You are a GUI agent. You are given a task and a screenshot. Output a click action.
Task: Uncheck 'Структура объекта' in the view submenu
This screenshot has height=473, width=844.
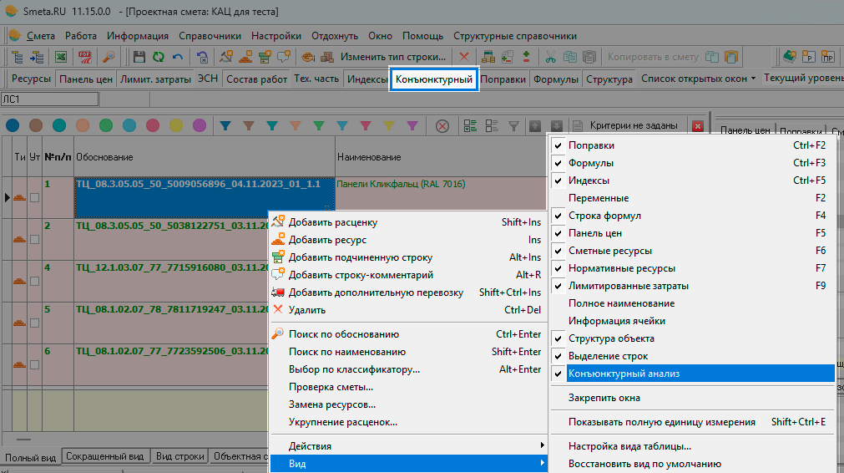pos(611,338)
